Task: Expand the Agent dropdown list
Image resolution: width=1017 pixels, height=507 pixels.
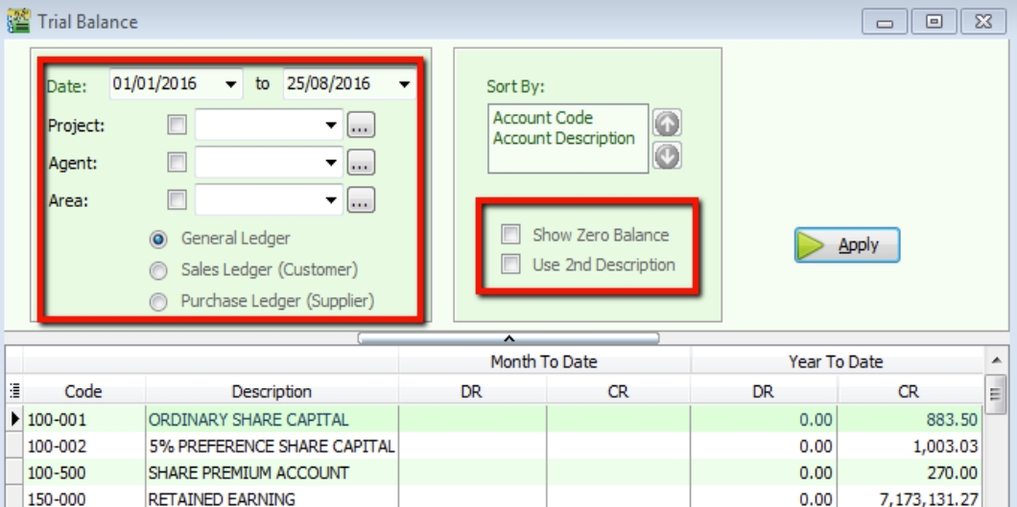Action: pyautogui.click(x=330, y=163)
